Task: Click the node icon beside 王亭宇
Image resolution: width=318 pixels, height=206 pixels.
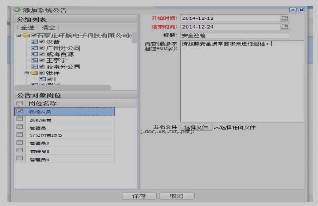Action: point(34,61)
